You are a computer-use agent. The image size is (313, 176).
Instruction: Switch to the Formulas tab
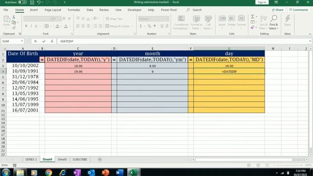74,10
